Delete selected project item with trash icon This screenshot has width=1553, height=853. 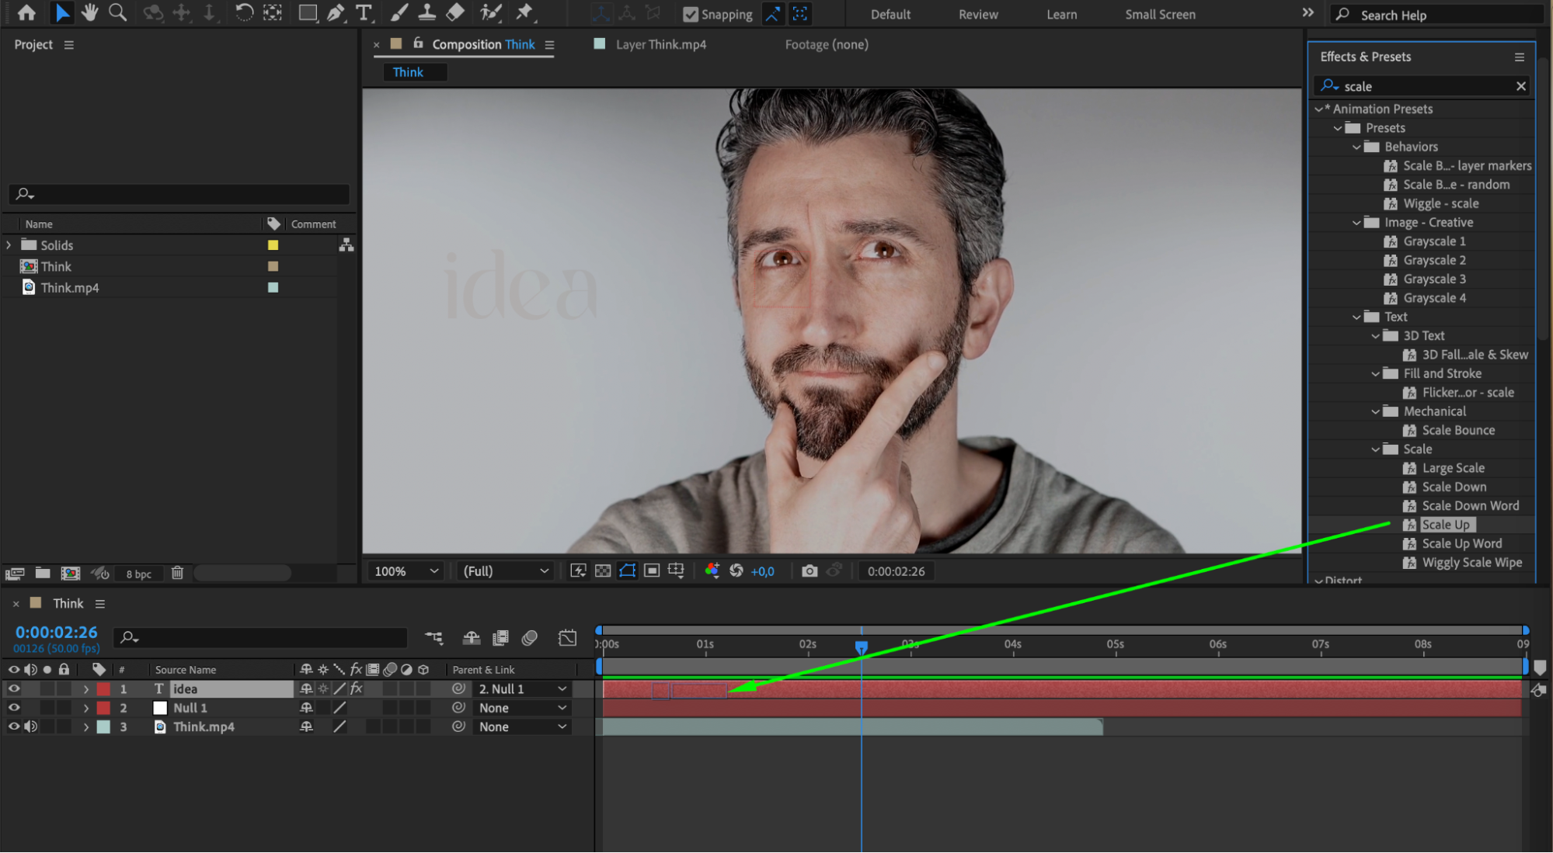coord(177,573)
